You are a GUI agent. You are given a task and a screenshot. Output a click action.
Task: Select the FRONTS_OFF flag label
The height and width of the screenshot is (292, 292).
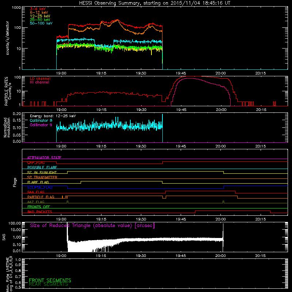point(39,207)
